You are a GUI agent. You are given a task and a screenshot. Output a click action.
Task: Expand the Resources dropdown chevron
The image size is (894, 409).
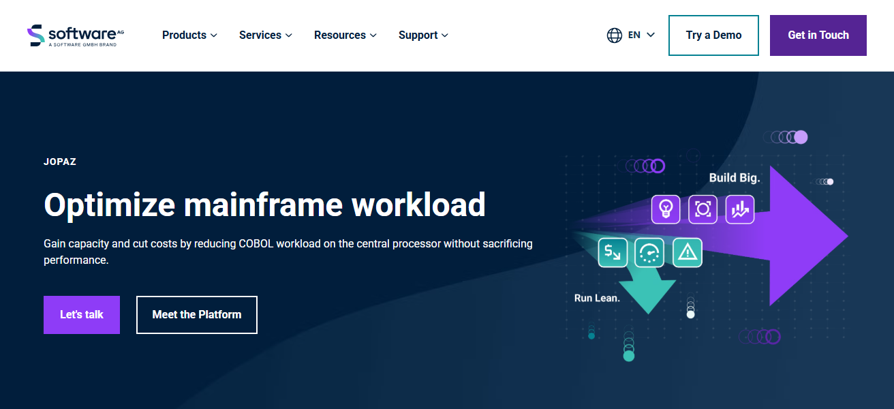374,35
